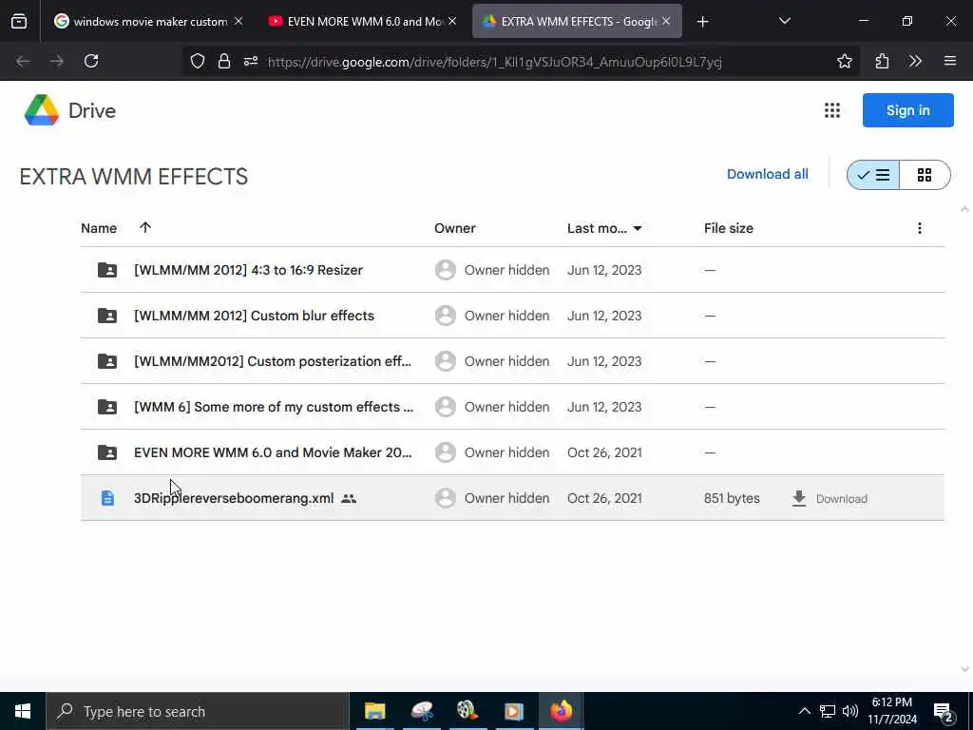Viewport: 973px width, 730px height.
Task: Switch to grid layout view
Action: coord(925,175)
